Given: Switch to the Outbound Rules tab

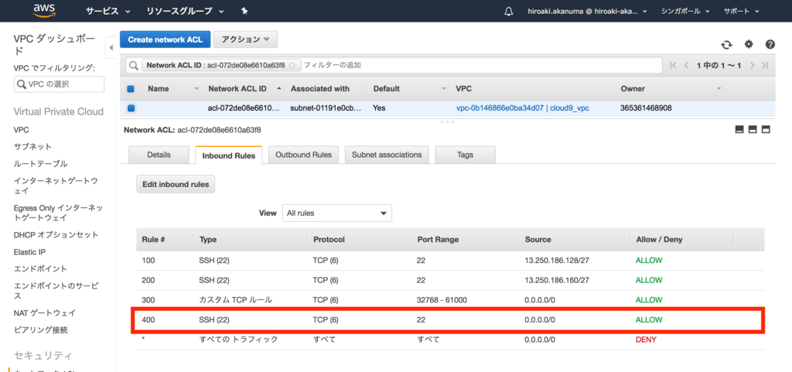Looking at the screenshot, I should (303, 155).
